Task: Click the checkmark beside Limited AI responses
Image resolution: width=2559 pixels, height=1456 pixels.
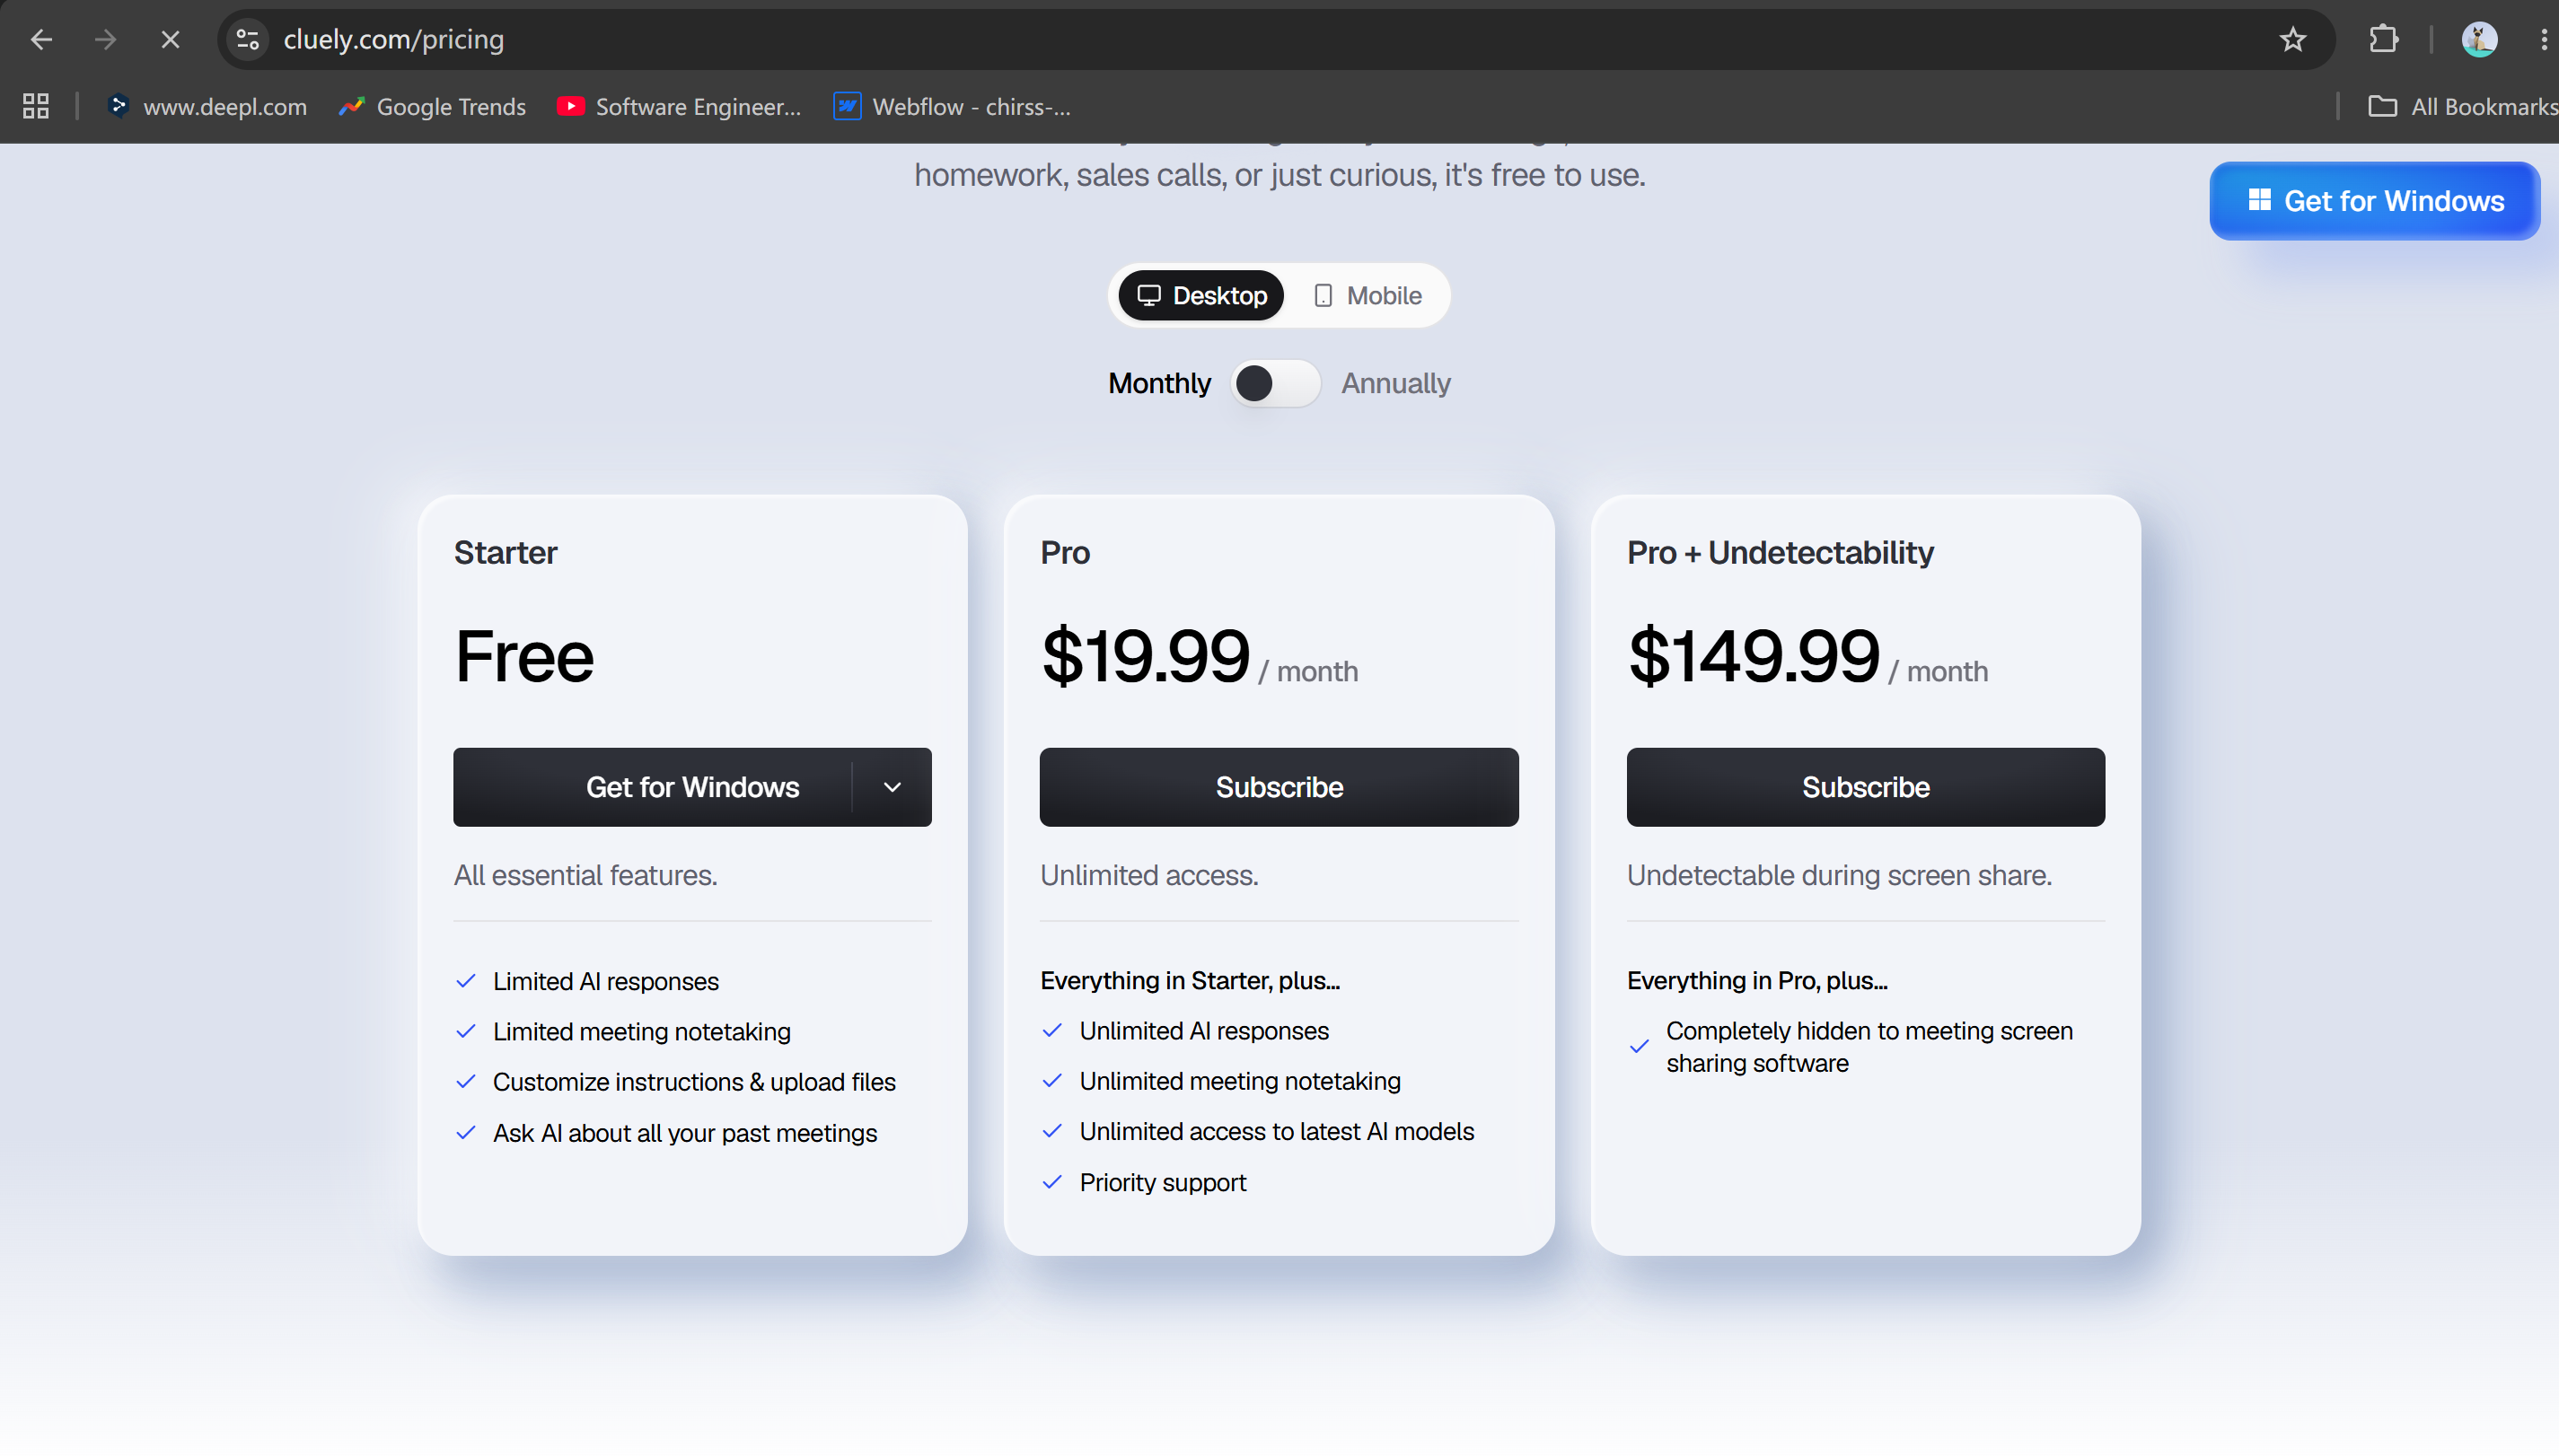Action: [x=466, y=981]
